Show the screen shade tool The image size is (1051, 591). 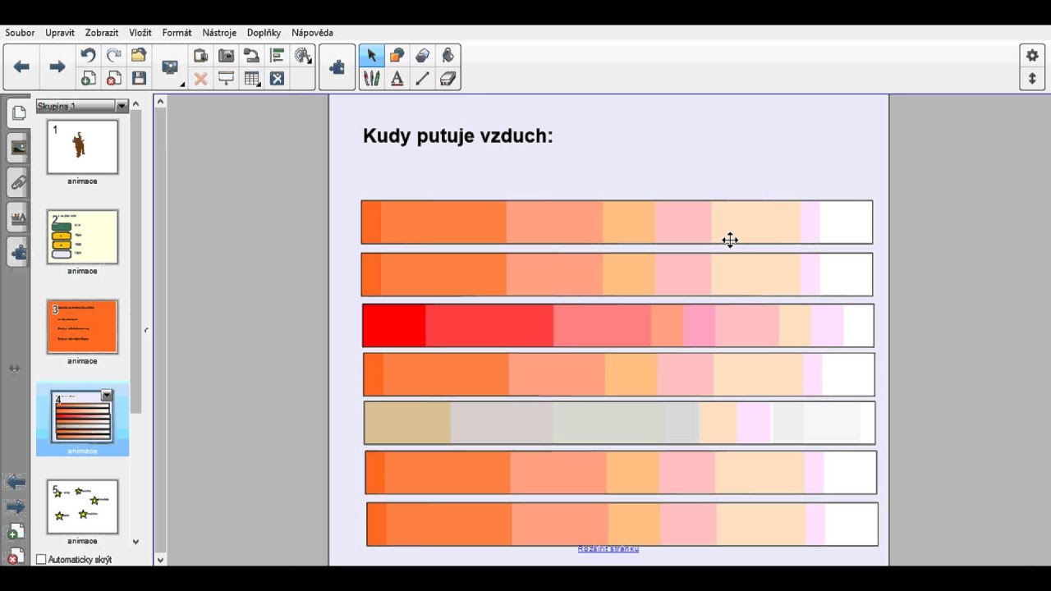(x=226, y=79)
